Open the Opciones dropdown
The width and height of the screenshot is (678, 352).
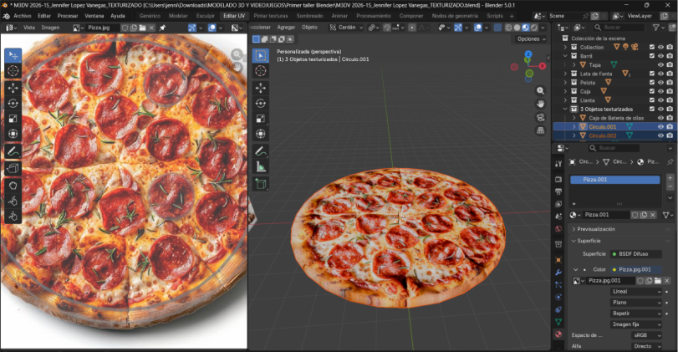point(531,39)
